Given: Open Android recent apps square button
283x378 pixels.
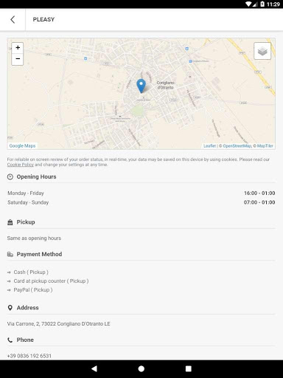Looking at the screenshot, I should [189, 368].
